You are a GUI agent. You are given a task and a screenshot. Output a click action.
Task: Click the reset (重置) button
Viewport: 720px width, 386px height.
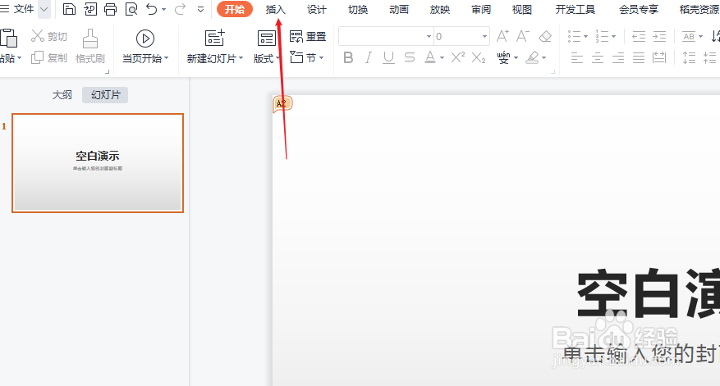pos(308,37)
